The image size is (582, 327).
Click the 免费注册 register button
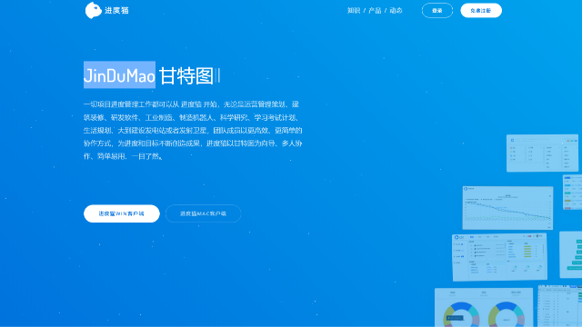[x=481, y=10]
